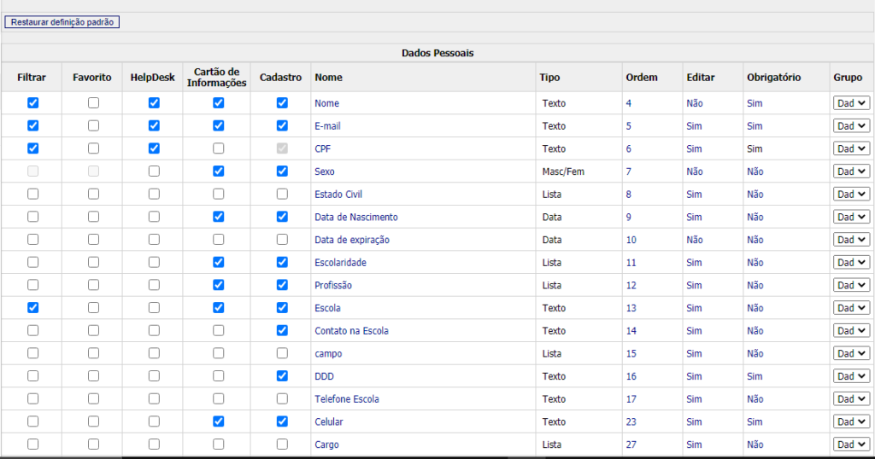The height and width of the screenshot is (459, 875).
Task: Enable Cadastro checkbox for campo row
Action: [282, 353]
